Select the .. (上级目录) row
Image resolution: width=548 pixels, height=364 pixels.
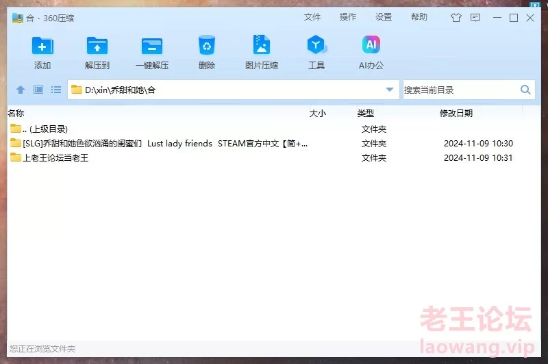[274, 129]
